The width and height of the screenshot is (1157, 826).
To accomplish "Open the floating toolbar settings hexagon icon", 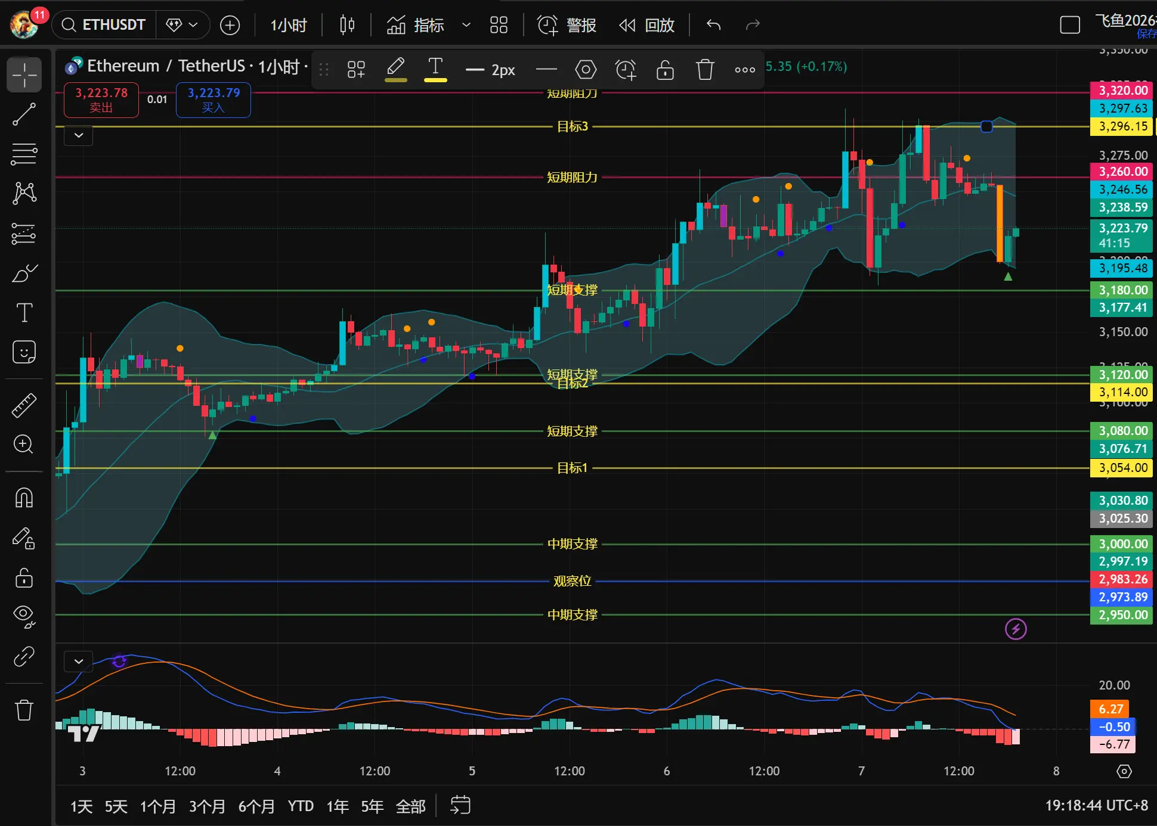I will pos(586,70).
